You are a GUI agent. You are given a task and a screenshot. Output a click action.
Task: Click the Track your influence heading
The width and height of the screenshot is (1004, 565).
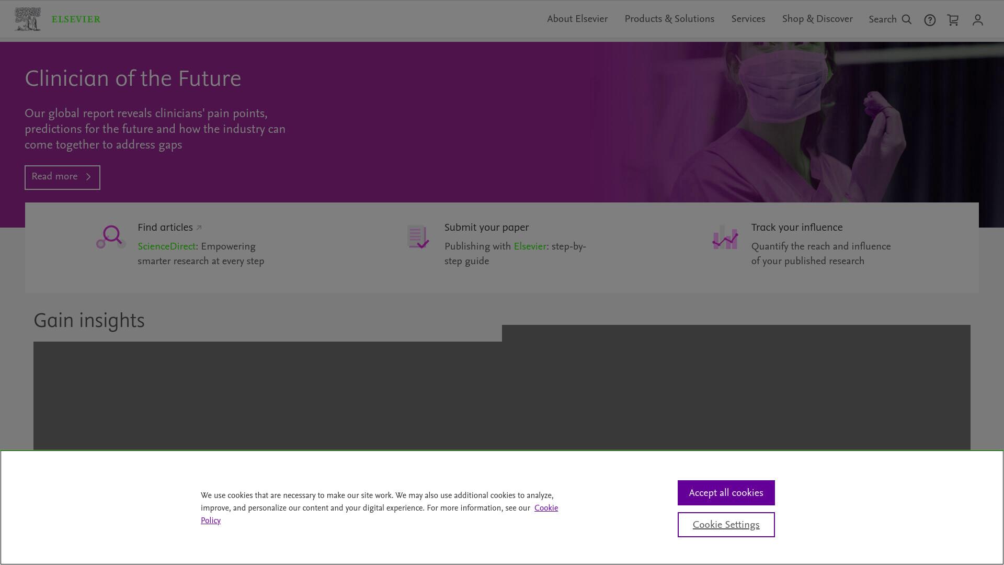point(796,228)
